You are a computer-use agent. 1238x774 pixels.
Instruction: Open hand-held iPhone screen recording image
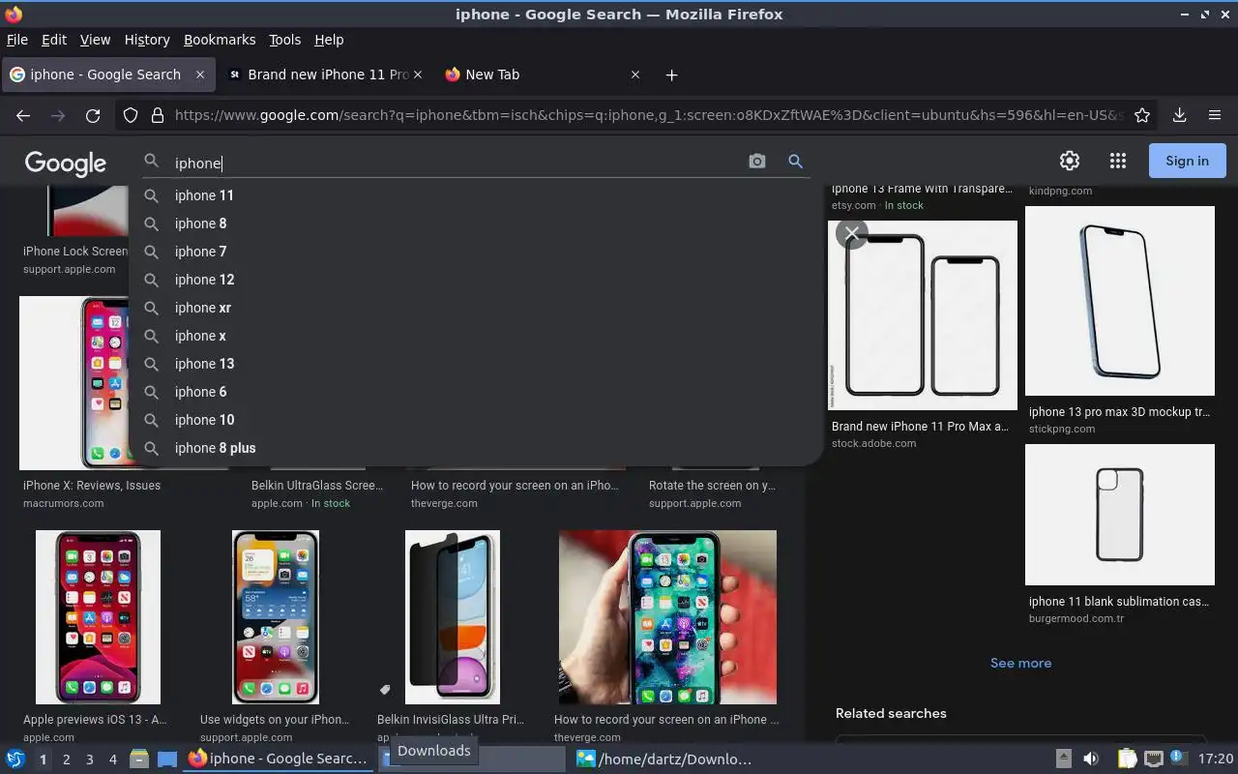pyautogui.click(x=667, y=617)
